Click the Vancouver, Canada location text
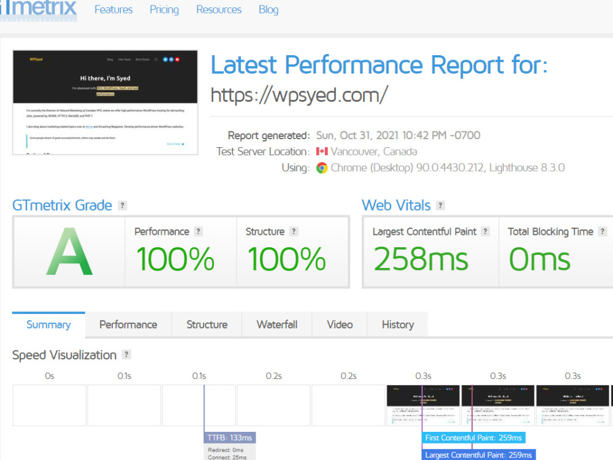Screen dimensions: 613x460 coord(374,151)
